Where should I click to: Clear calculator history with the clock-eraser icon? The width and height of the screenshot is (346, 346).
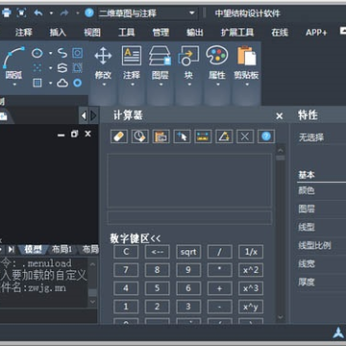tap(140, 136)
